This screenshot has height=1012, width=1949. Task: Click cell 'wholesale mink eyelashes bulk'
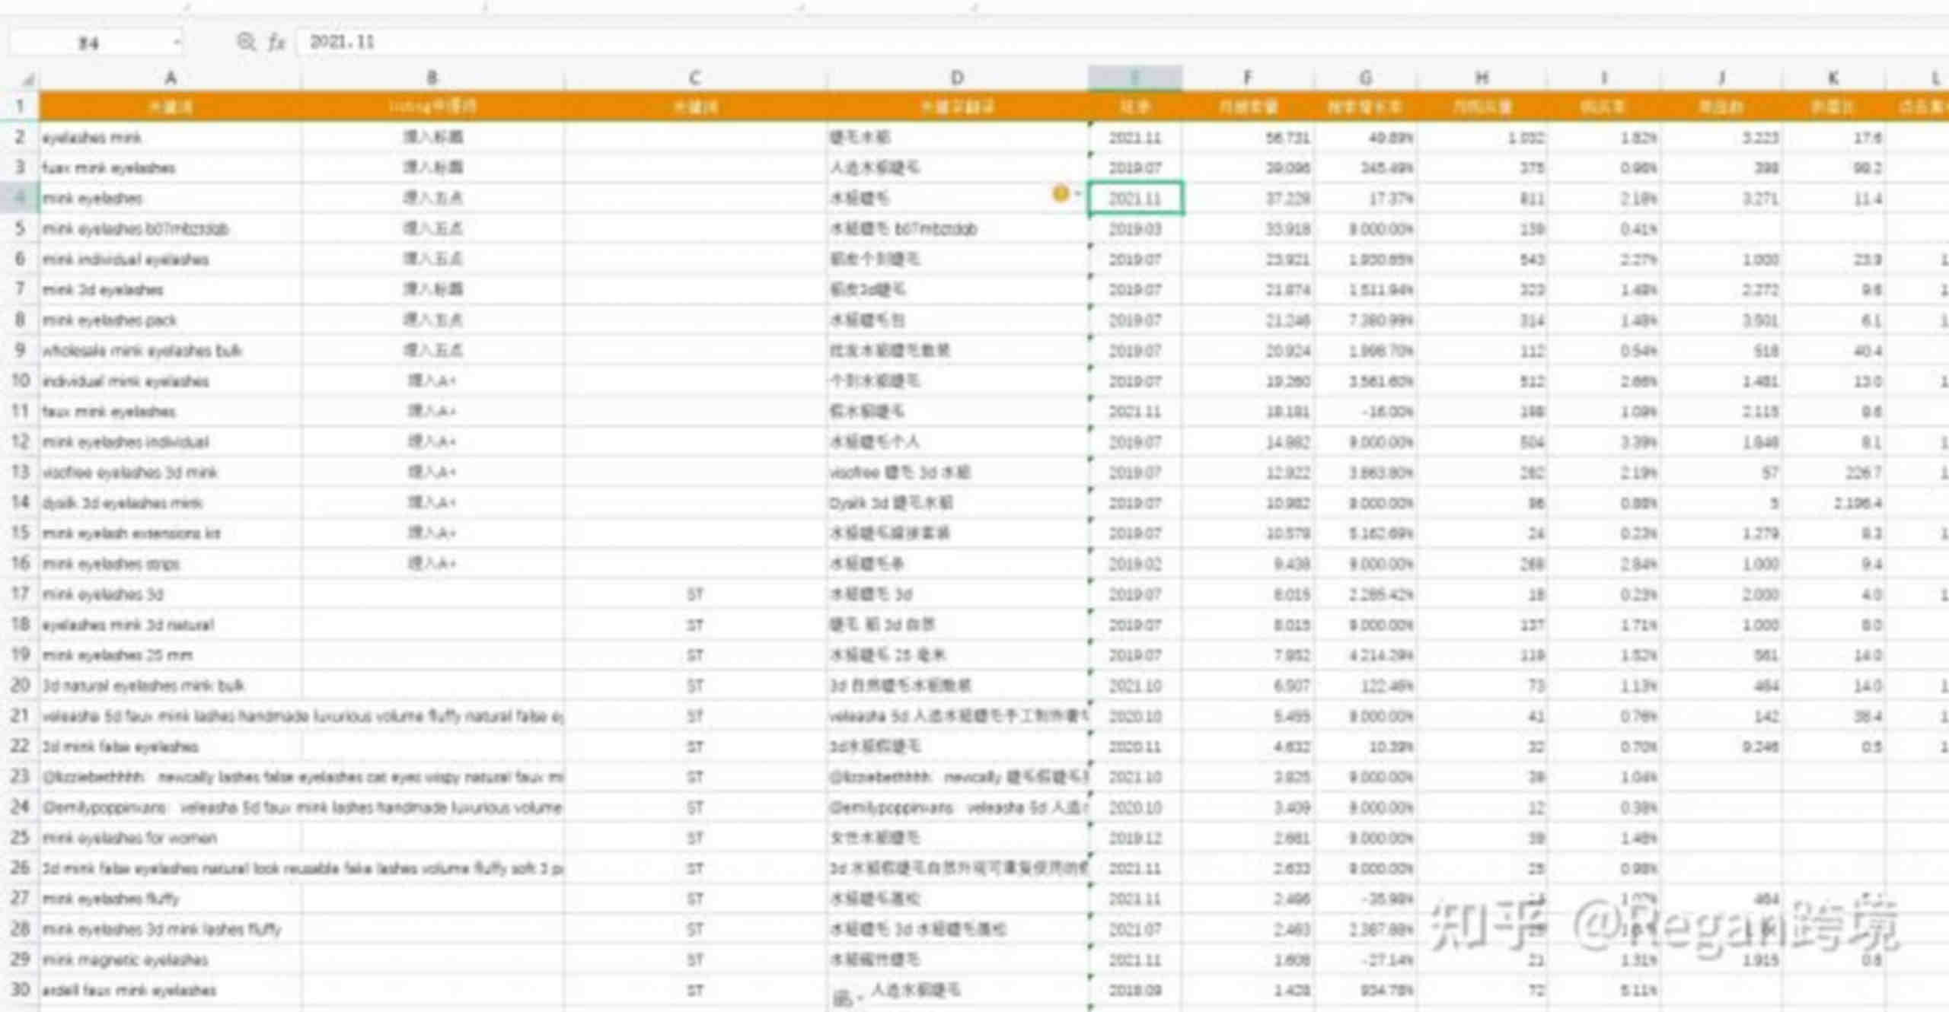coord(171,350)
